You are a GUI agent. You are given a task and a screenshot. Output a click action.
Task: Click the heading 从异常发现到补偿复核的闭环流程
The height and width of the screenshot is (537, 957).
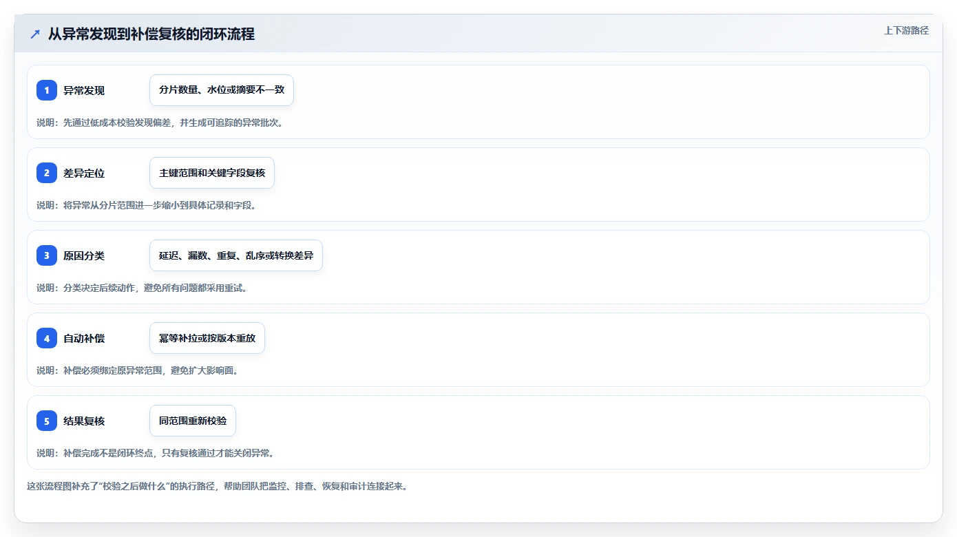tap(151, 34)
